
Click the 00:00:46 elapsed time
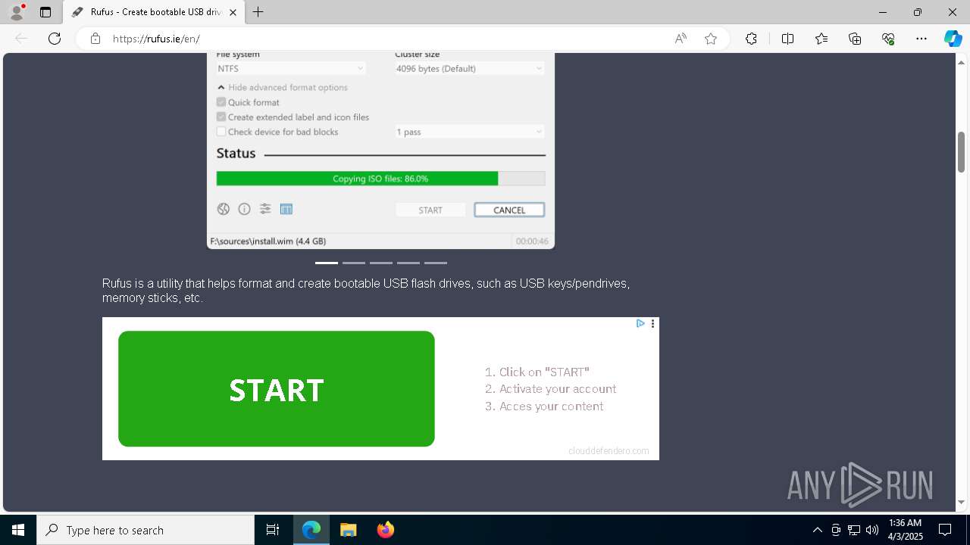(x=532, y=241)
